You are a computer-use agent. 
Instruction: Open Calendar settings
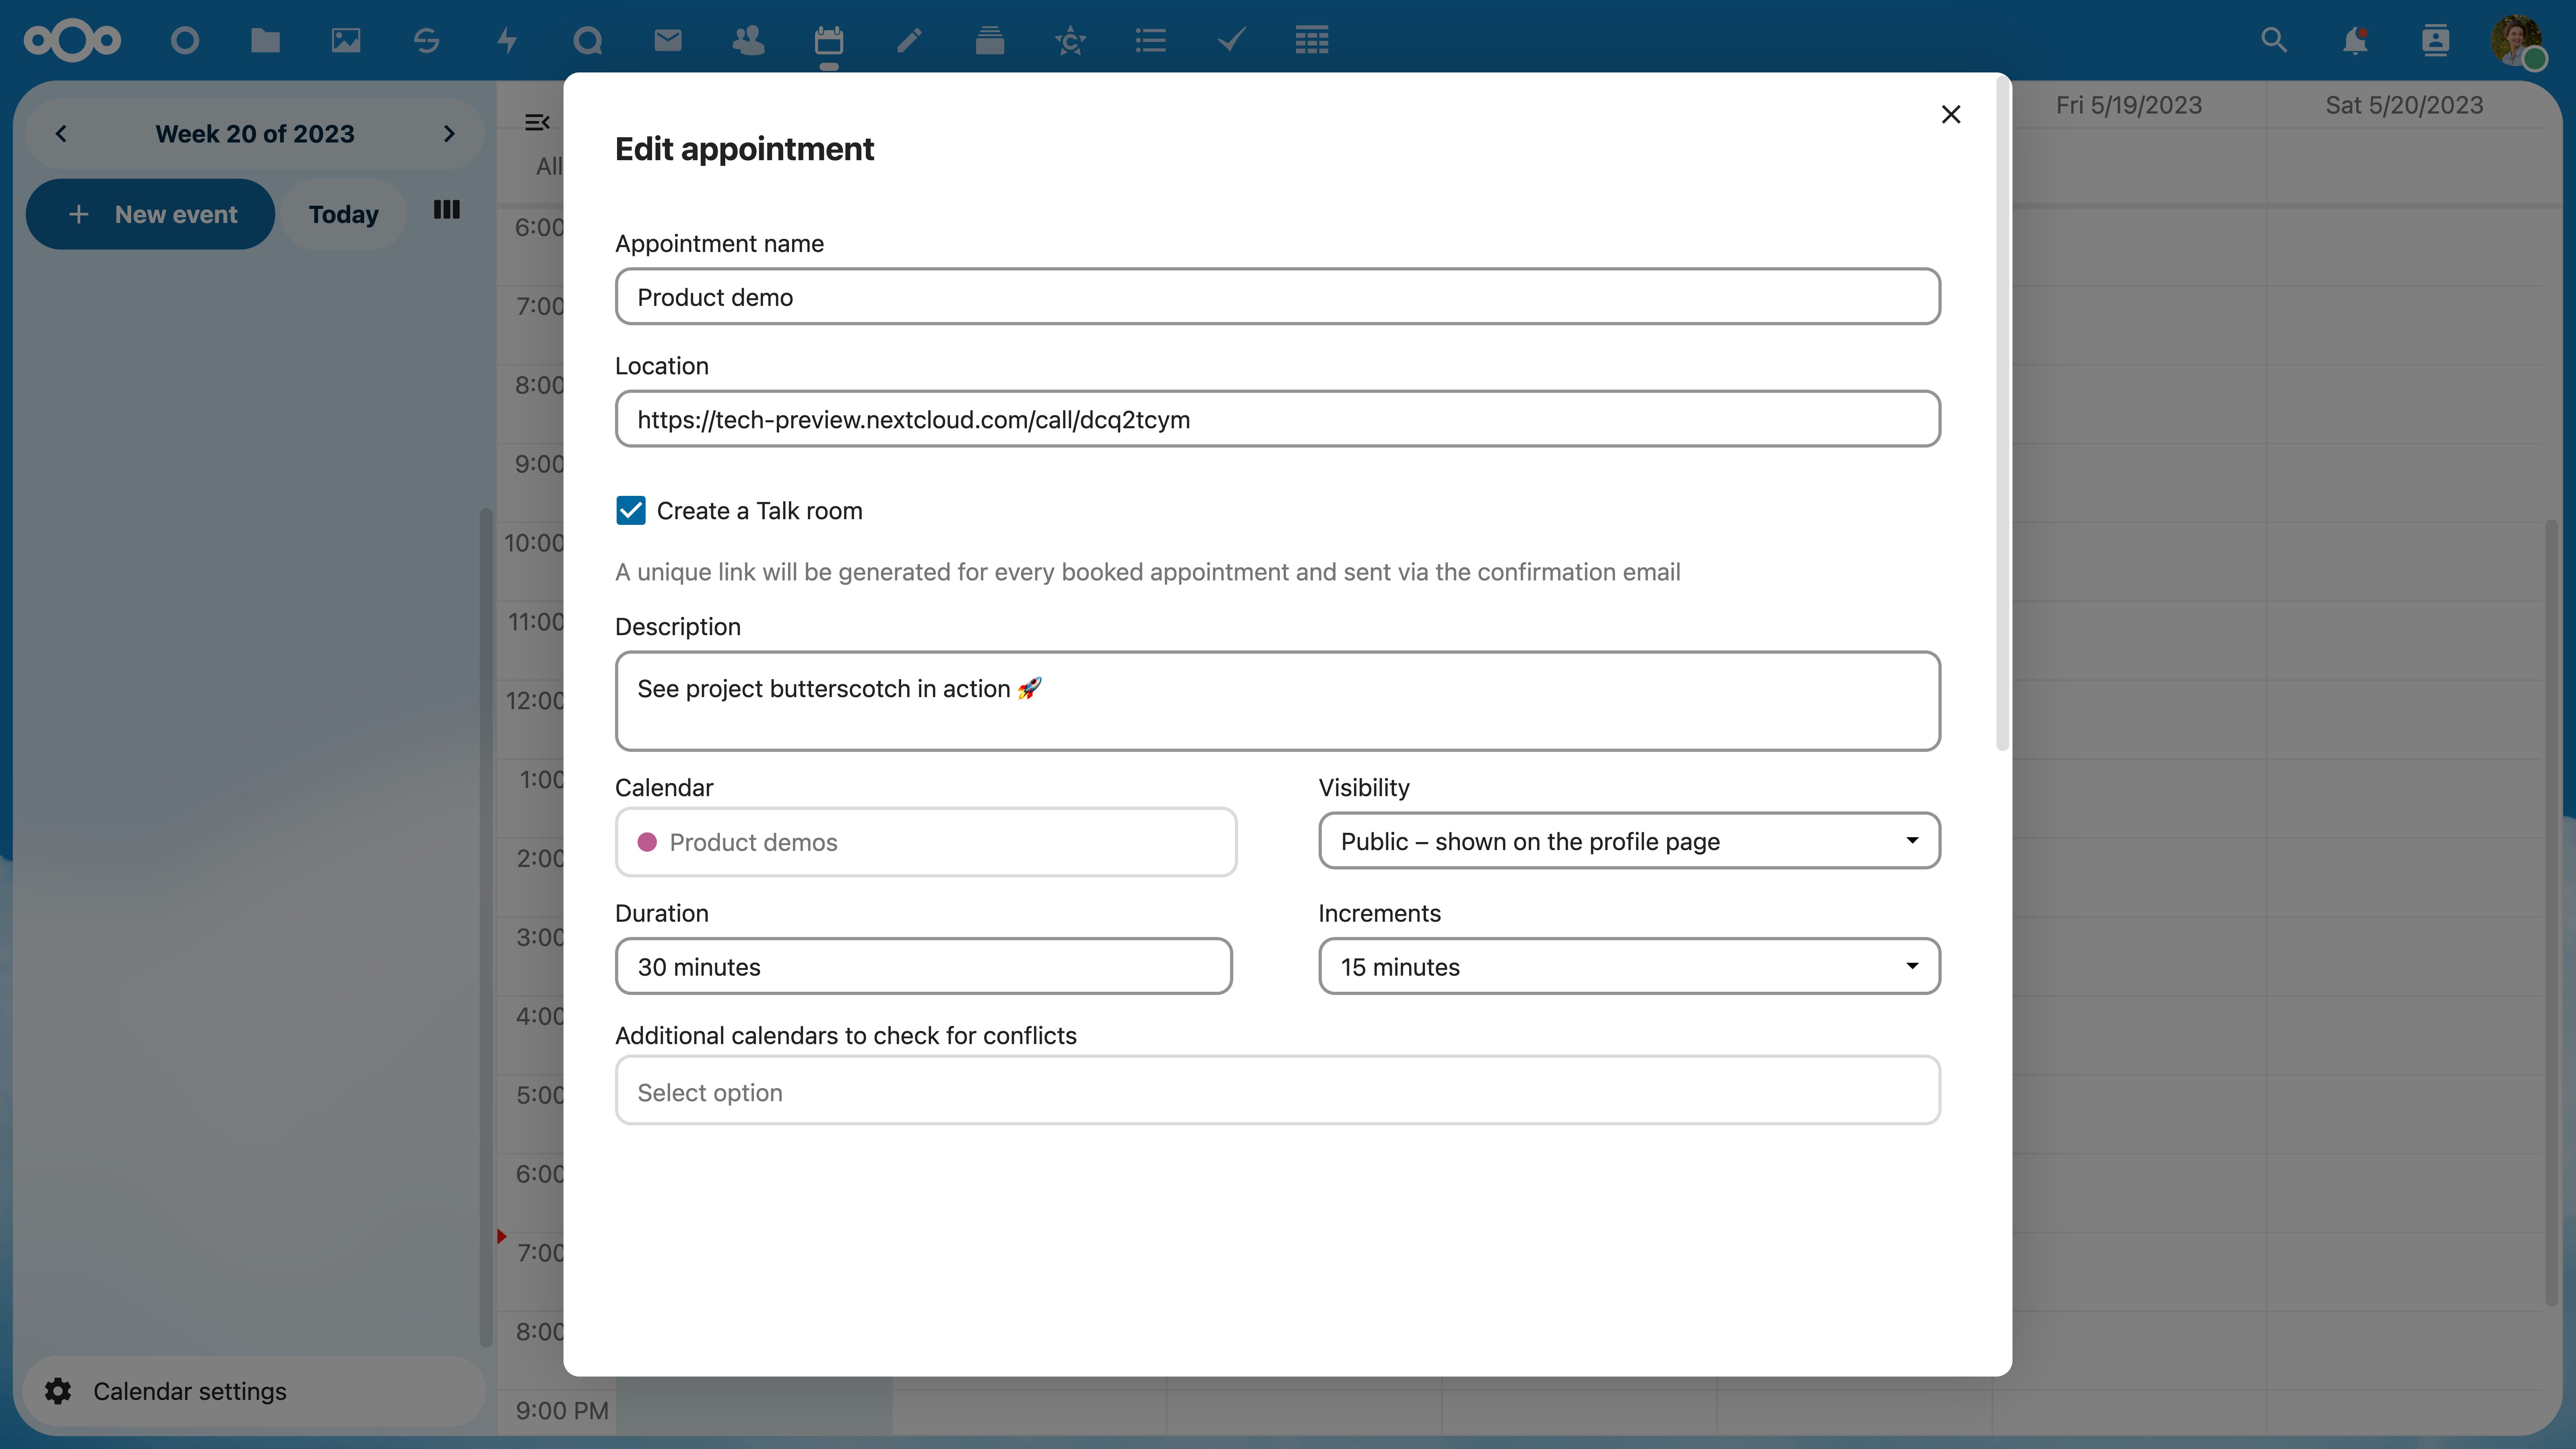click(x=254, y=1391)
